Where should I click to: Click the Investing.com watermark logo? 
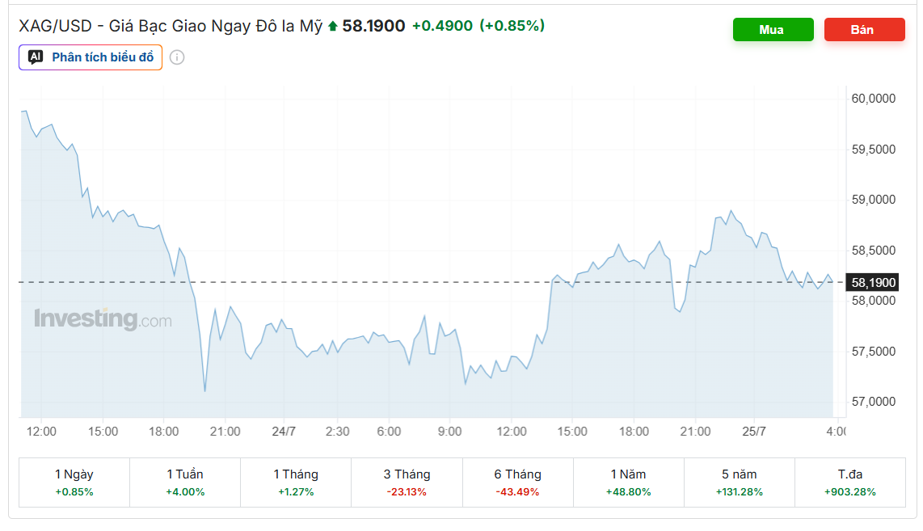pos(103,319)
